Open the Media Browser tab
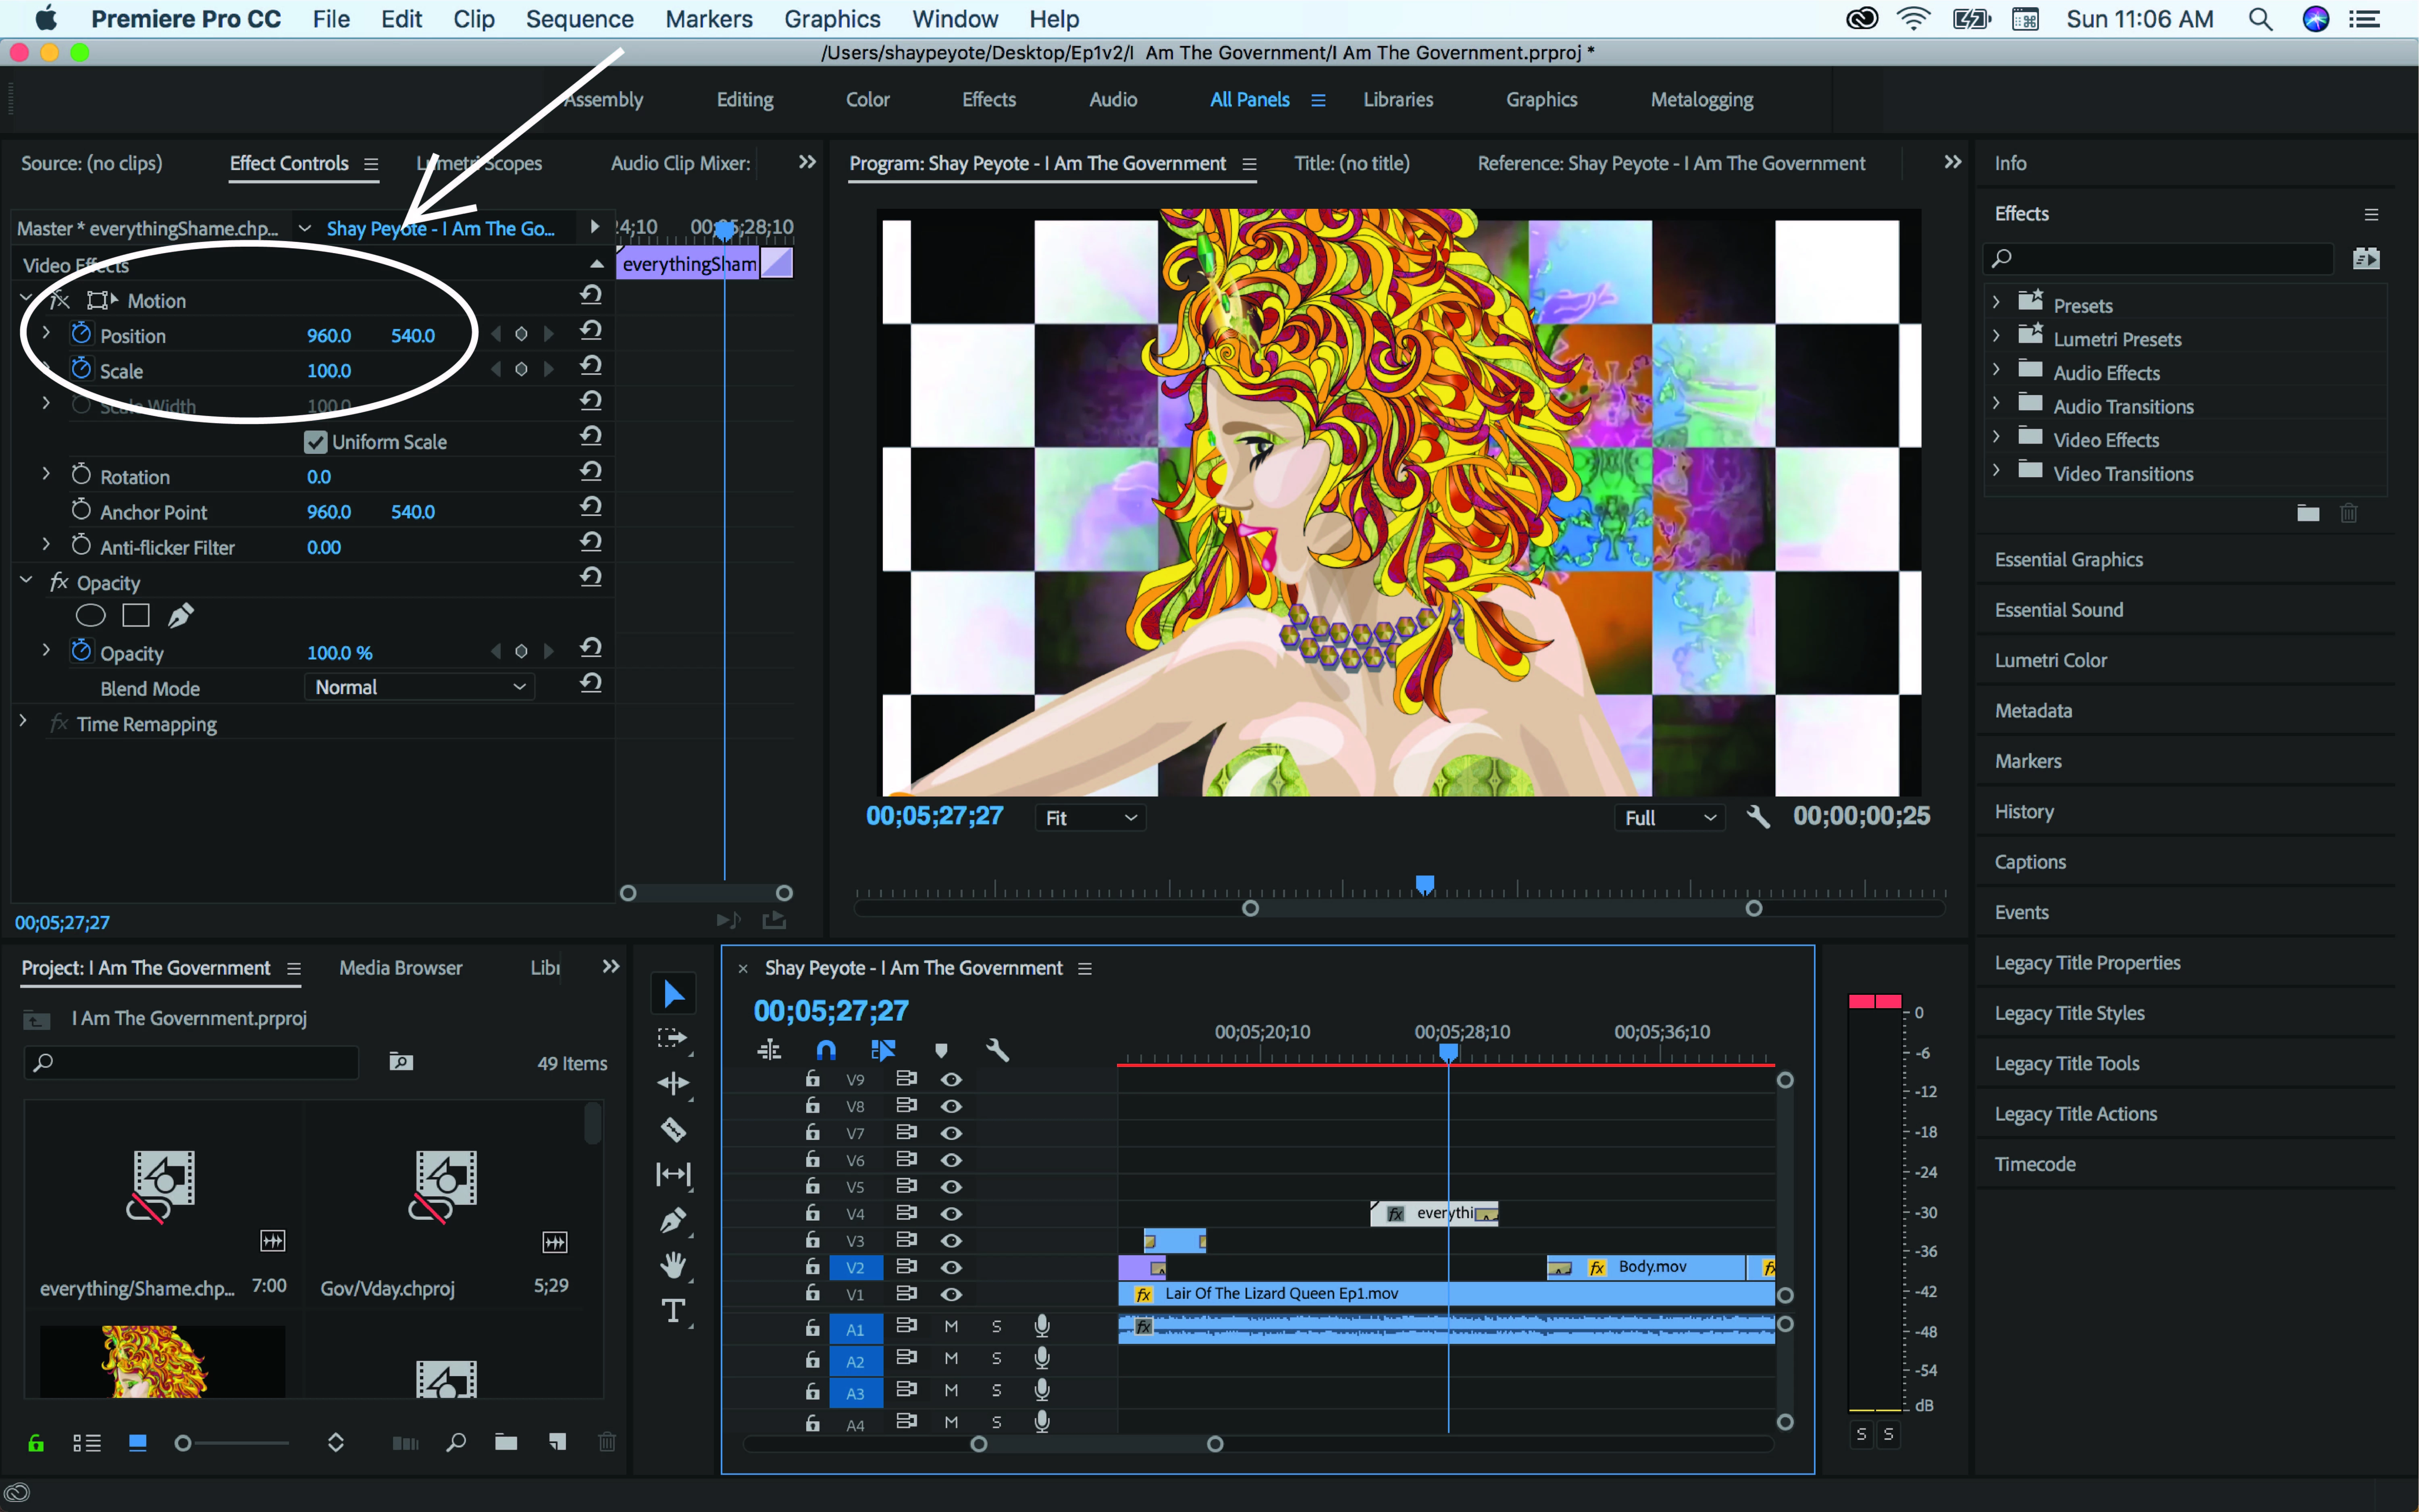 pos(401,968)
